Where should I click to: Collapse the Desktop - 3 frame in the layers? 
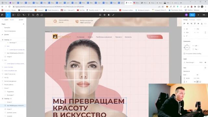(x=3, y=98)
